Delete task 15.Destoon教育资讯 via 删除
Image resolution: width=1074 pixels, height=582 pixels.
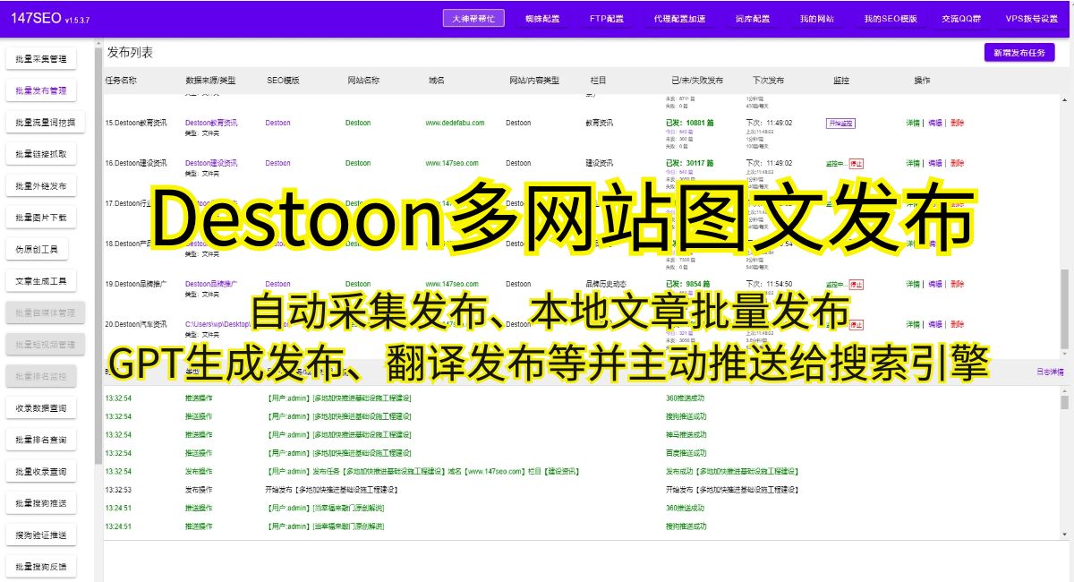[x=958, y=123]
